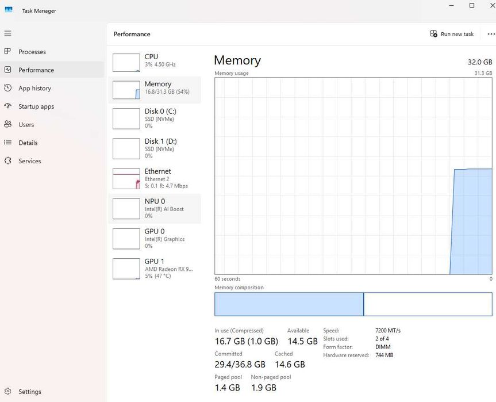View GPU 1 AMD Radeon usage

(154, 268)
